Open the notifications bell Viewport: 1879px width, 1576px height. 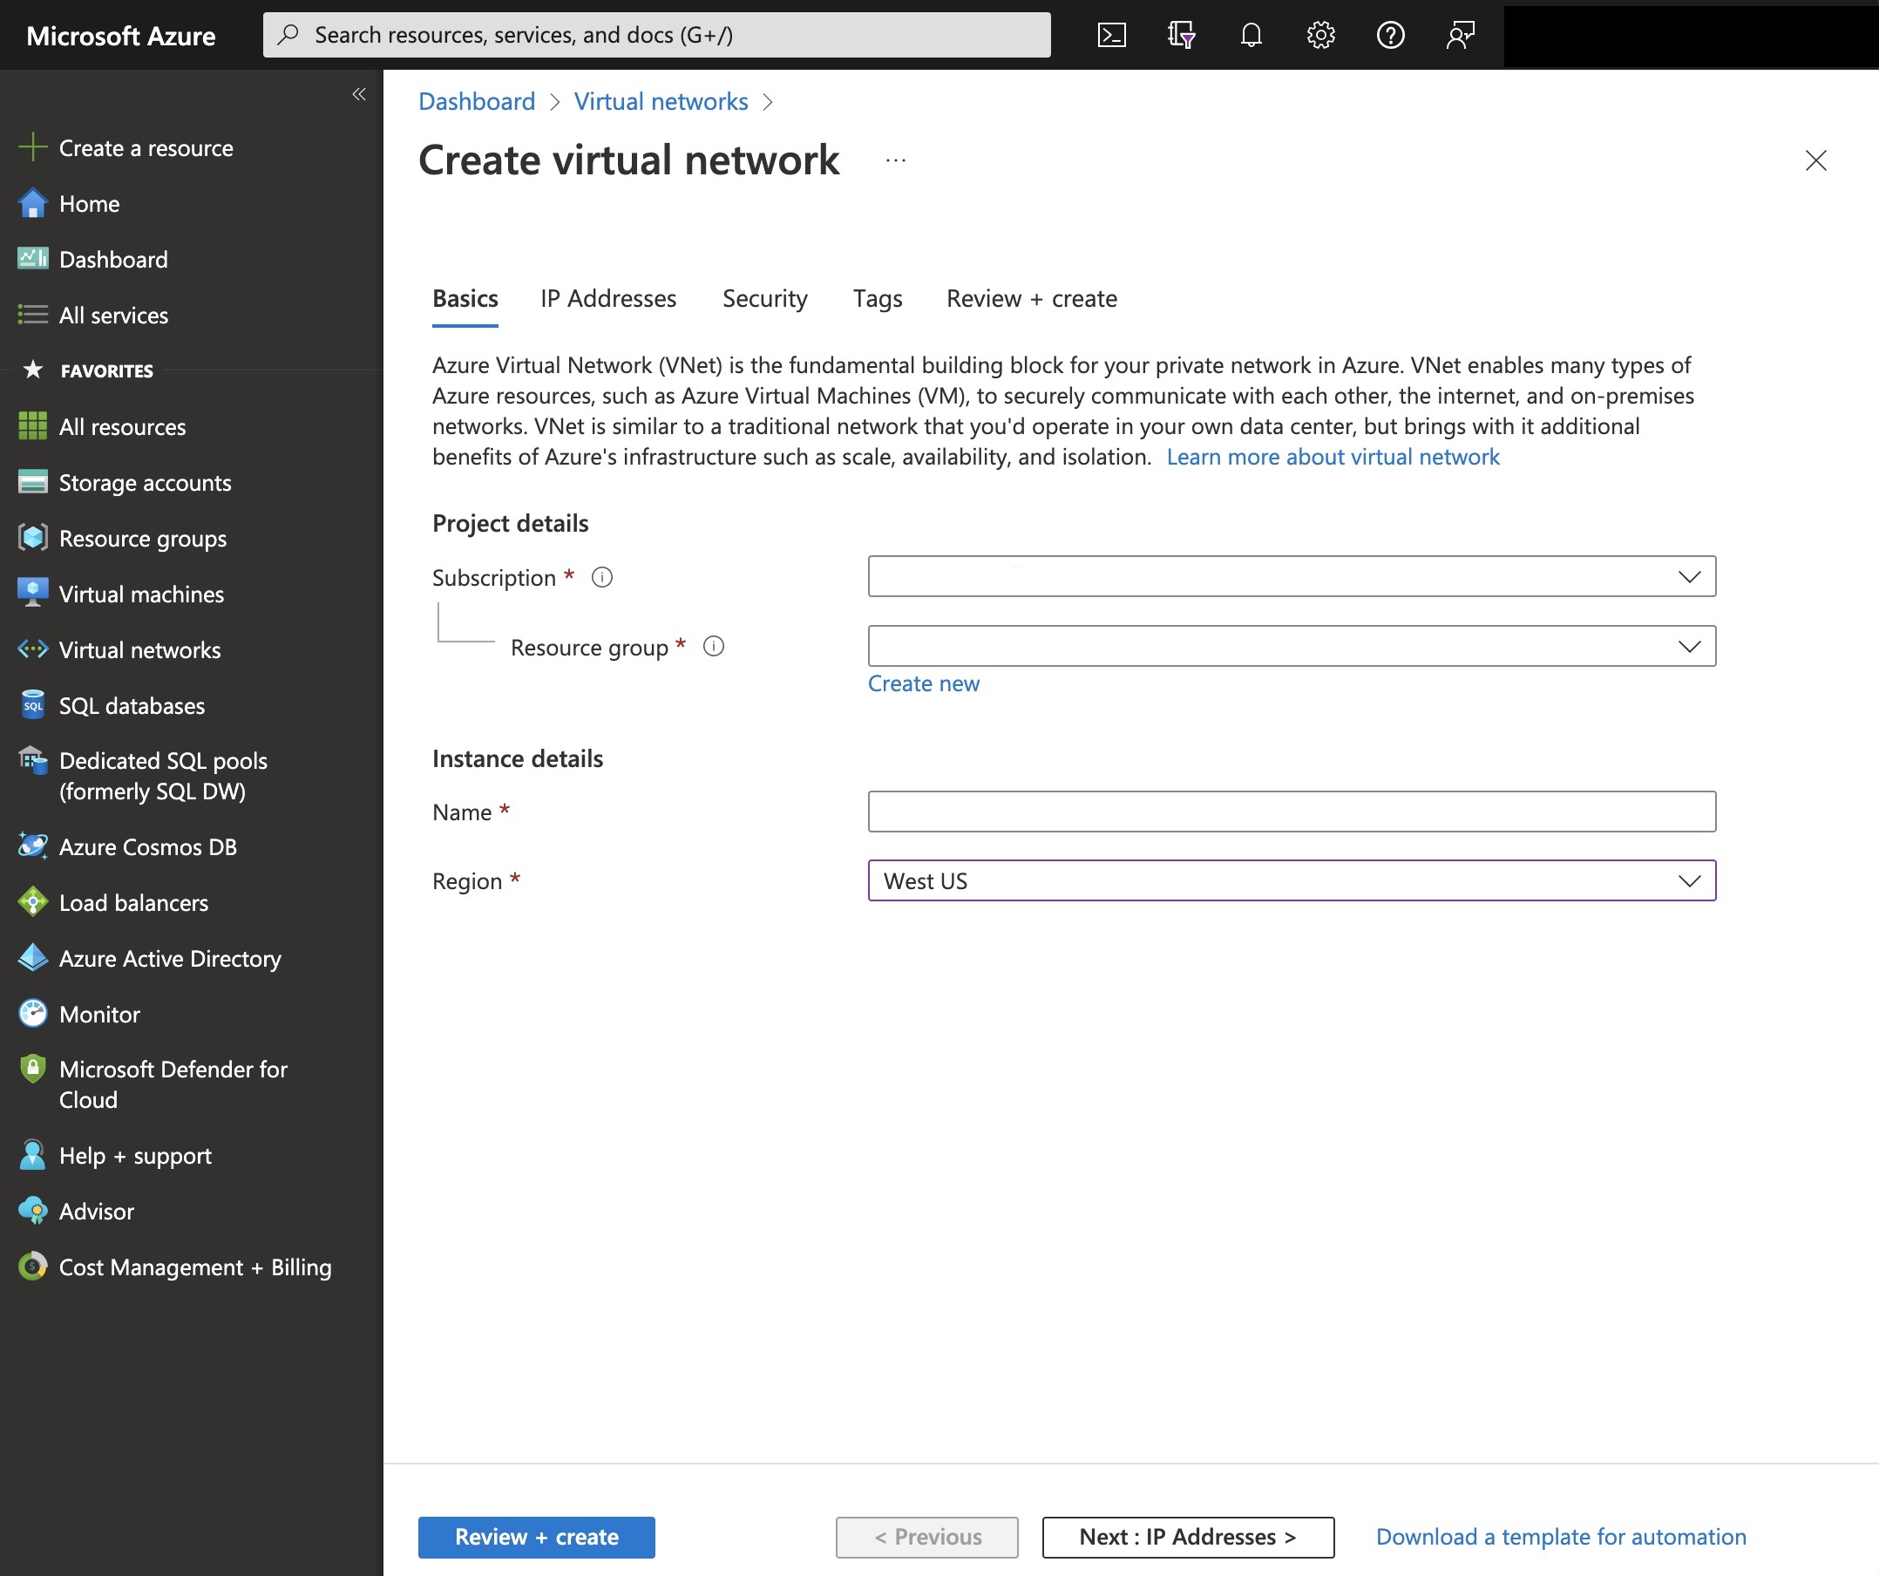1251,35
